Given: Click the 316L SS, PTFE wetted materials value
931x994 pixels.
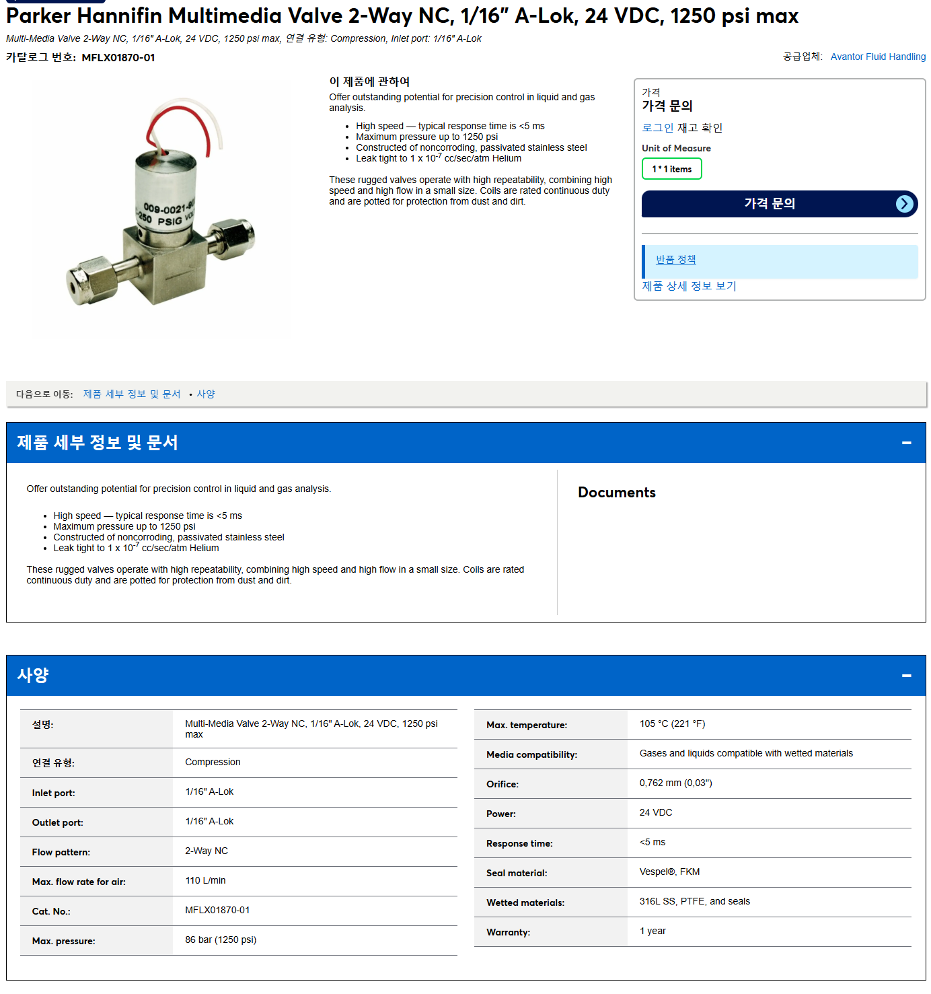Looking at the screenshot, I should 695,901.
